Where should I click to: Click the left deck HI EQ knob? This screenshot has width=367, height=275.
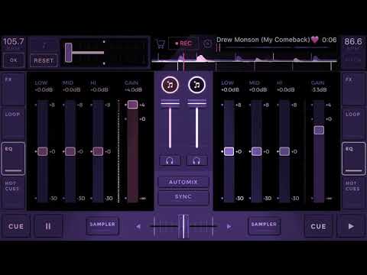[x=98, y=151]
